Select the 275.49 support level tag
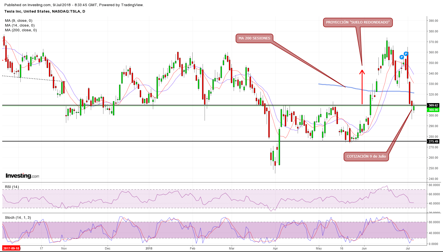The image size is (443, 252). [x=433, y=142]
